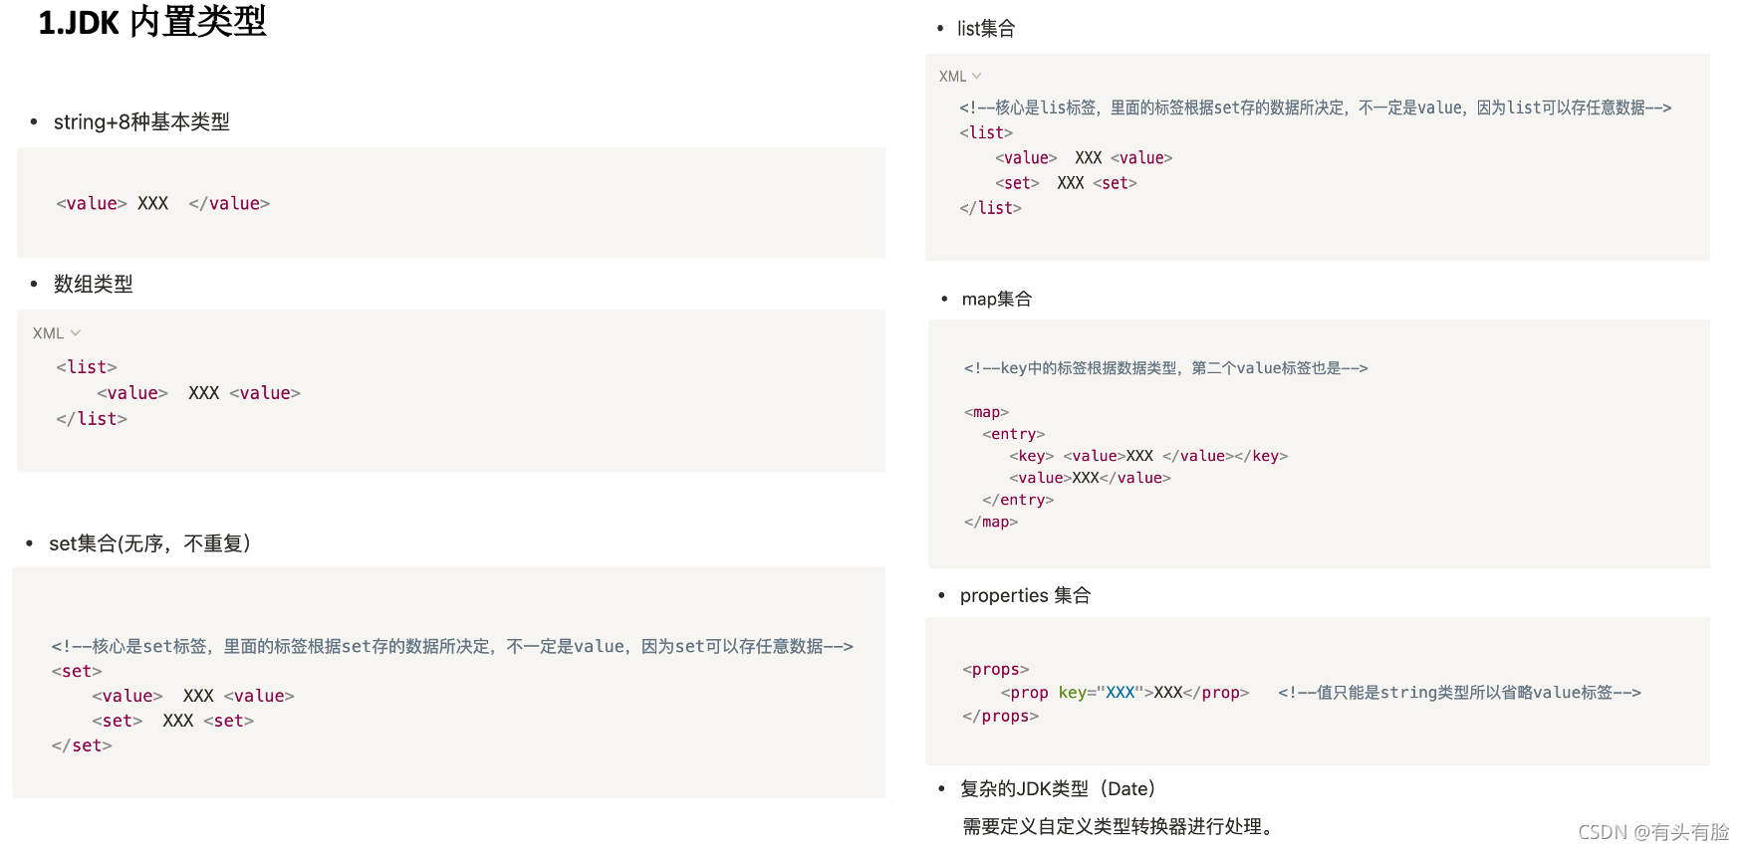Viewport: 1745px width, 850px height.
Task: Open the XML language dropdown in the list集合 code block
Action: pyautogui.click(x=960, y=77)
